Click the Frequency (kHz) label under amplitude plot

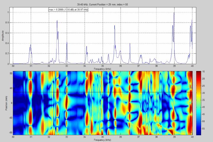(x=102, y=69)
